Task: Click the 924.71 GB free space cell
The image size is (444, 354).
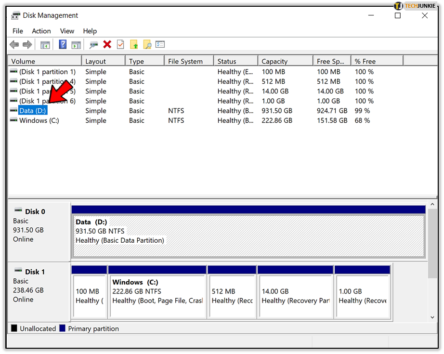Action: point(332,111)
